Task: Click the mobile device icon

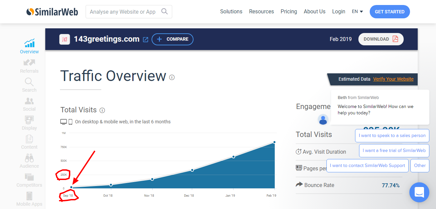Action: [70, 122]
